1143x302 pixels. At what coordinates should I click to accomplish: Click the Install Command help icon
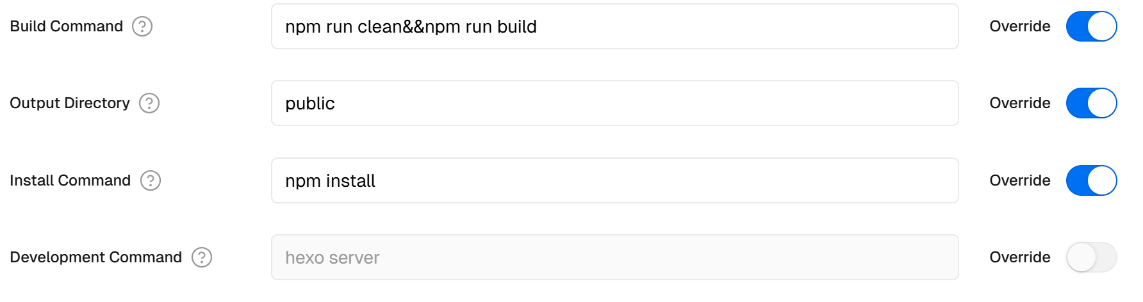[151, 180]
